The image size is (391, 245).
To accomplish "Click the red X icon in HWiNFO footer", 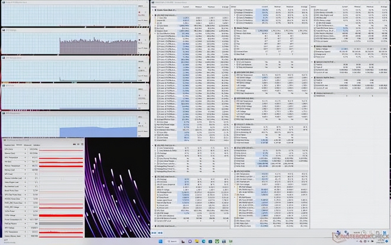I will point(384,233).
